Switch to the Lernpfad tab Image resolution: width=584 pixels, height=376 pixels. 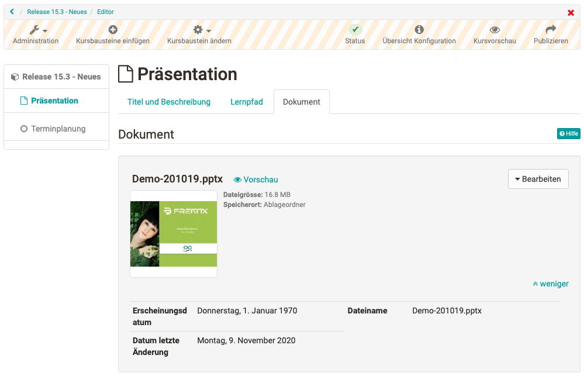coord(247,102)
